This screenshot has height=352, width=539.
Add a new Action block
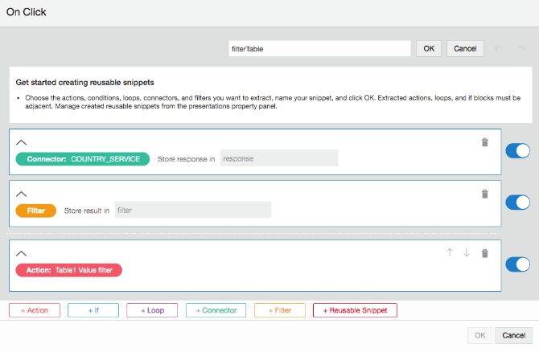(x=34, y=310)
